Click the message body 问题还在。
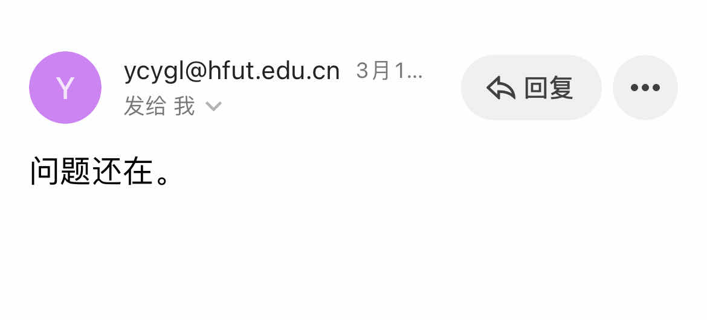The height and width of the screenshot is (320, 707). click(100, 172)
